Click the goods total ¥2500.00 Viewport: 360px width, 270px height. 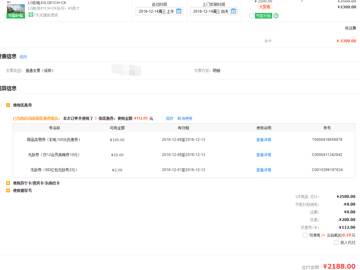pos(346,196)
